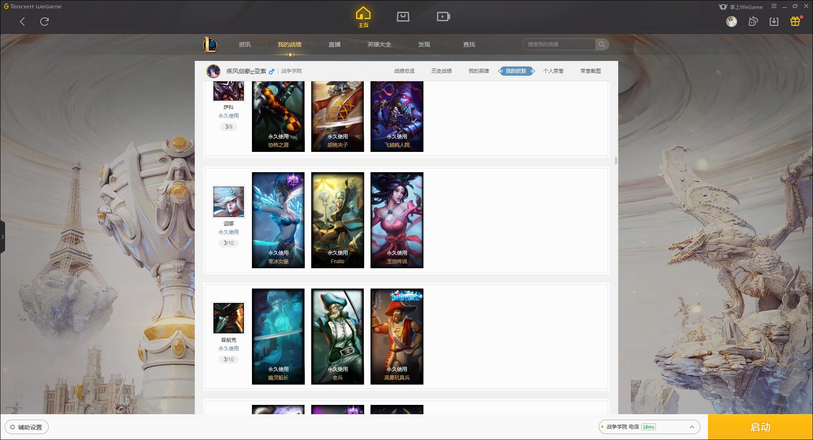Click 永久使用 link under 萨科

[x=229, y=116]
